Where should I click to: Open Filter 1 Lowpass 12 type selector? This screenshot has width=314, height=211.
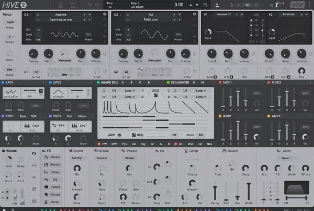pyautogui.click(x=223, y=15)
